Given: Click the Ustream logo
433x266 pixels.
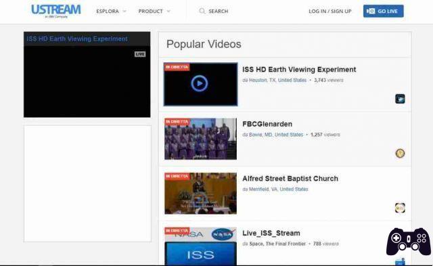Looking at the screenshot, I should click(56, 11).
